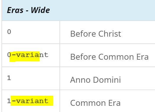Click the word "Christ"
Viewport: 155px width, 112px height.
[110, 34]
